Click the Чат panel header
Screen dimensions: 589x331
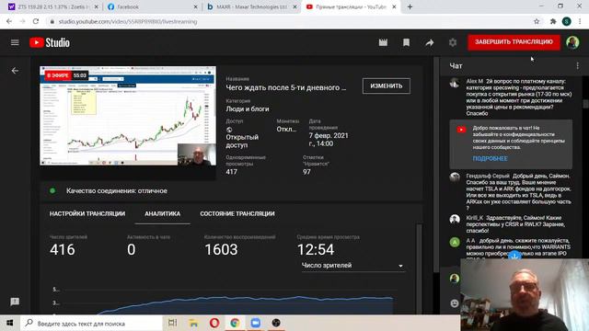pyautogui.click(x=456, y=65)
